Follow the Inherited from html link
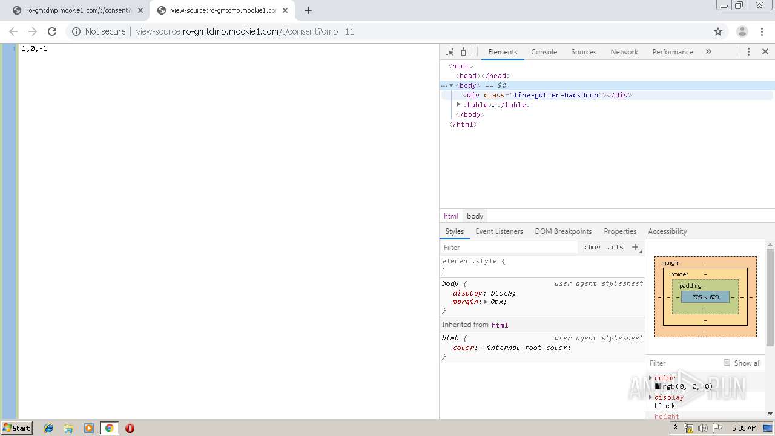Screen dimensions: 775x436 pyautogui.click(x=500, y=325)
